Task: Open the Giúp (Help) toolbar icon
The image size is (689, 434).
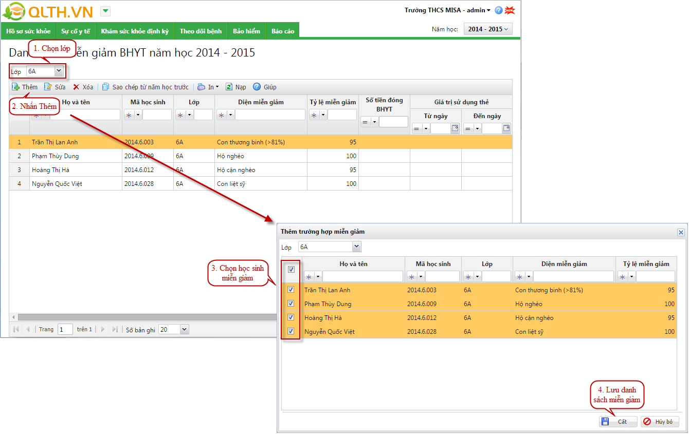Action: [257, 87]
